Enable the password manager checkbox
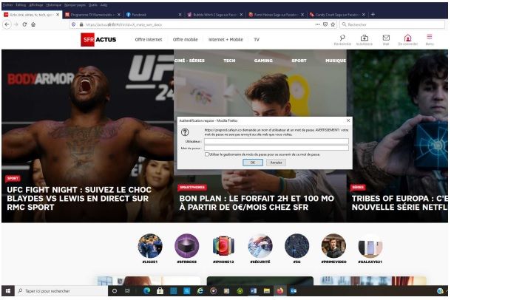 click(206, 154)
